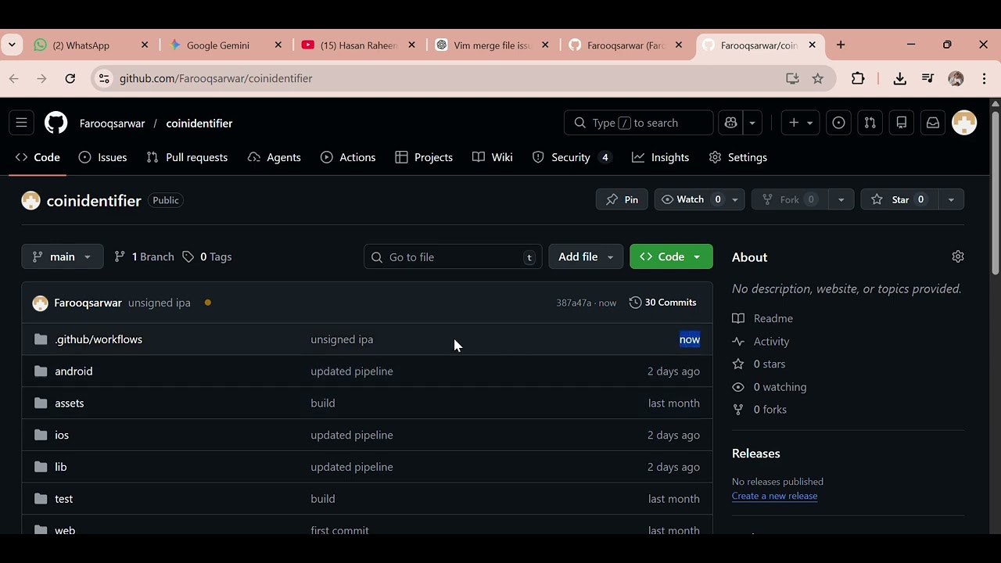Open the pull requests header icon
The image size is (1001, 563).
tap(870, 123)
